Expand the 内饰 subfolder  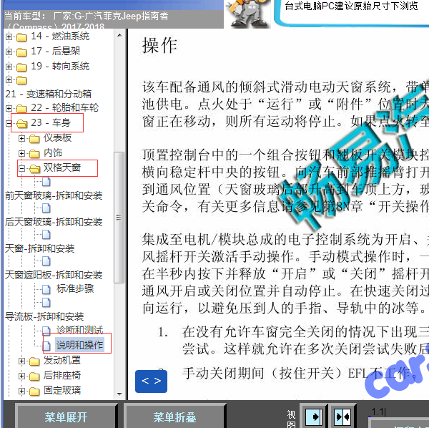[21, 153]
